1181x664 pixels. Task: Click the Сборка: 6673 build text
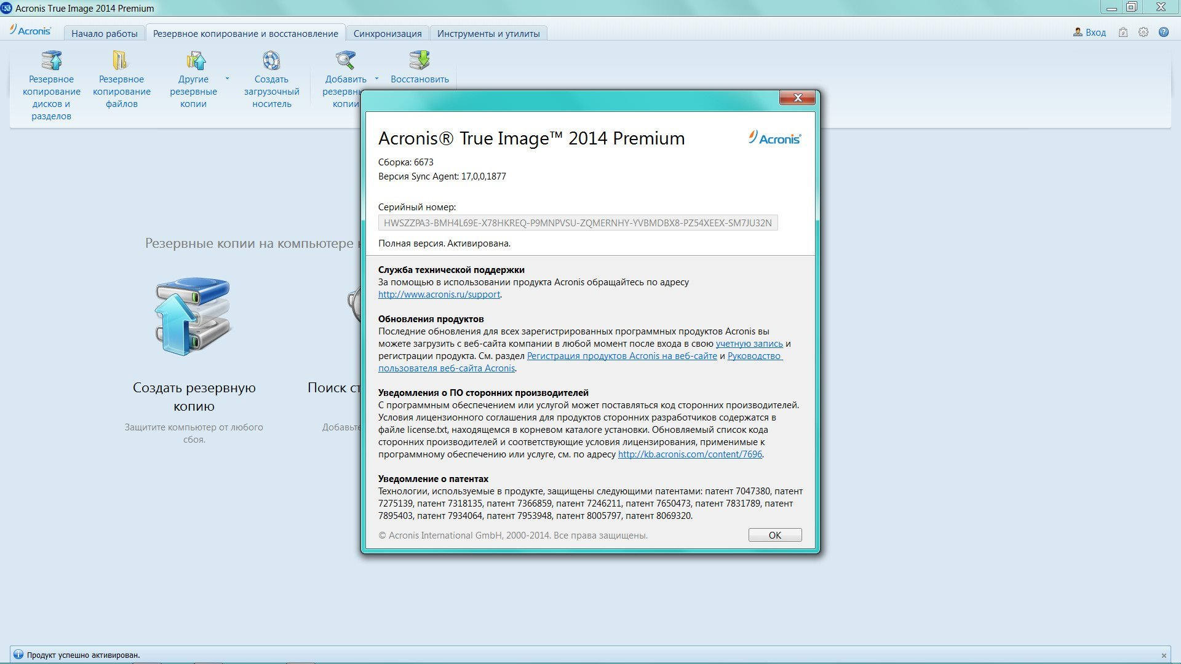pyautogui.click(x=406, y=162)
